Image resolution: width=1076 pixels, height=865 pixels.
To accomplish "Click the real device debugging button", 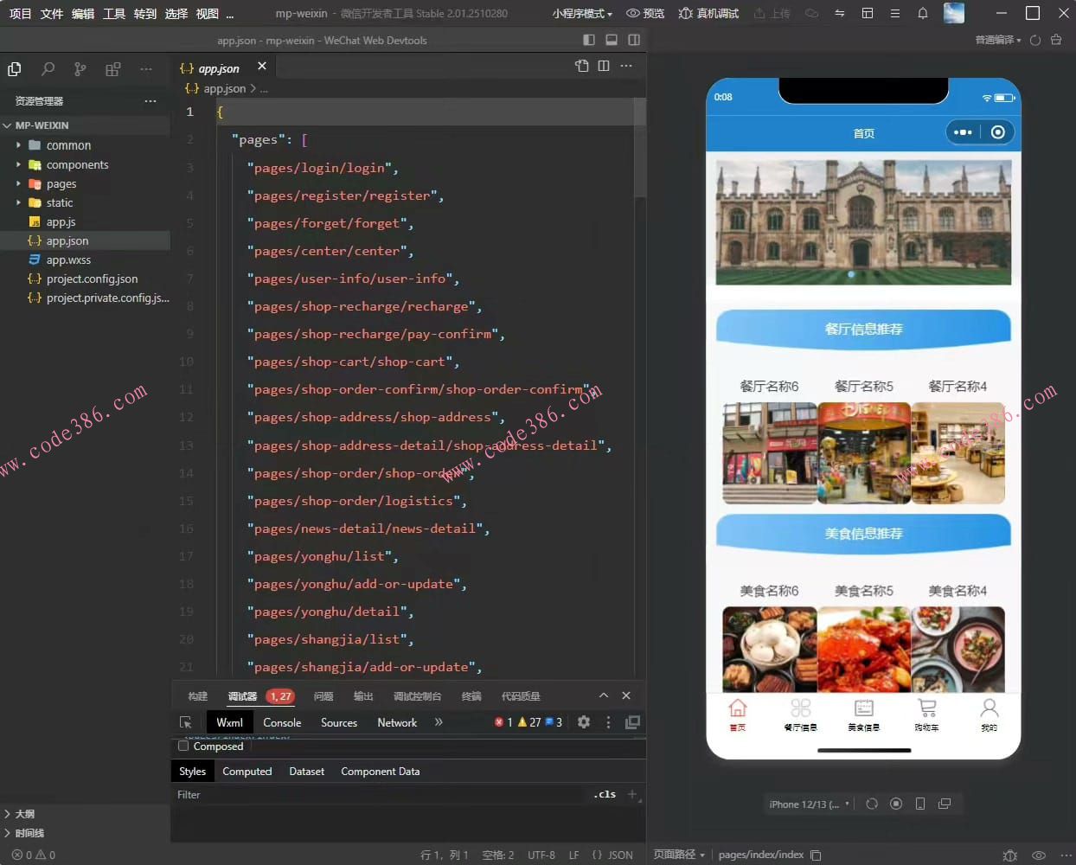I will pos(708,13).
